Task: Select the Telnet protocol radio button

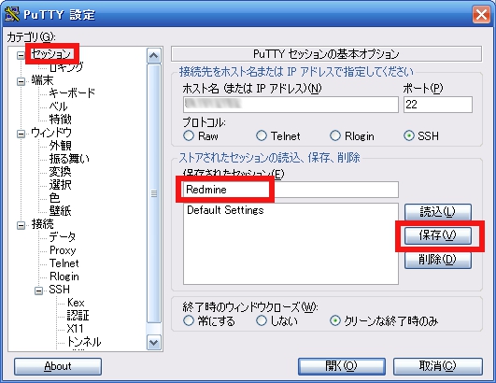Action: [262, 136]
